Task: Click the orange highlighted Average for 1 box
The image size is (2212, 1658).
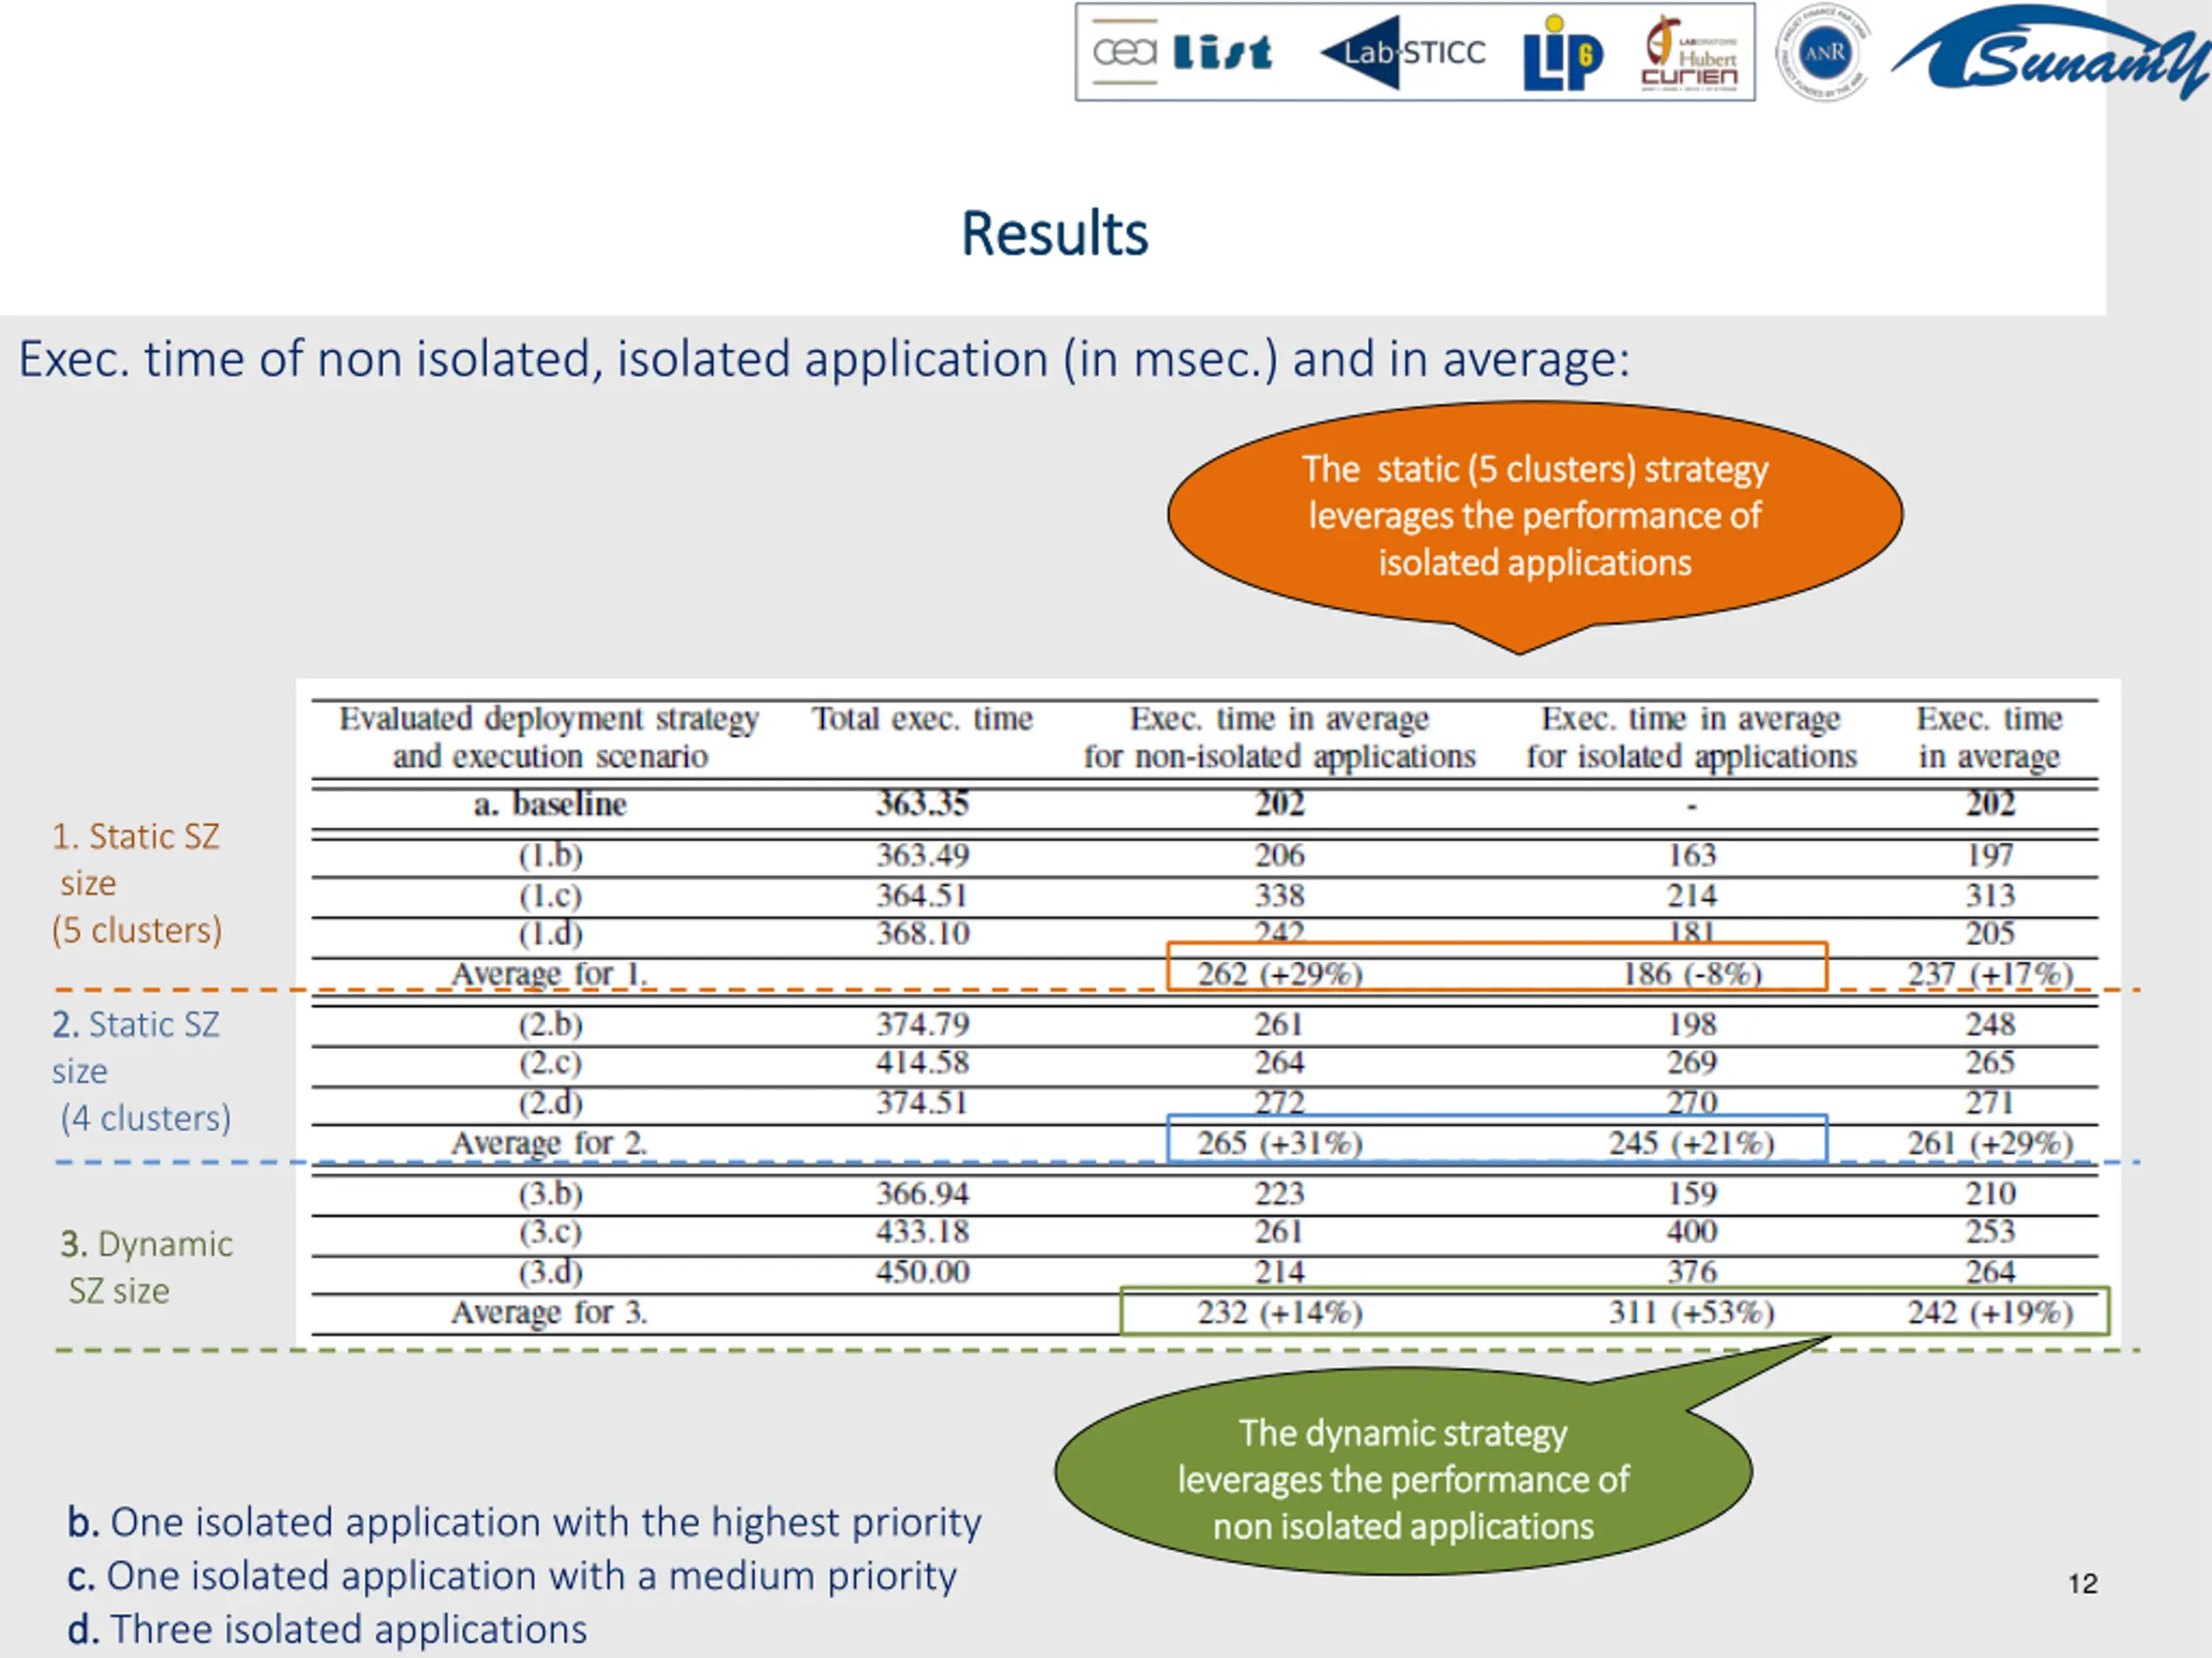Action: (x=1497, y=966)
